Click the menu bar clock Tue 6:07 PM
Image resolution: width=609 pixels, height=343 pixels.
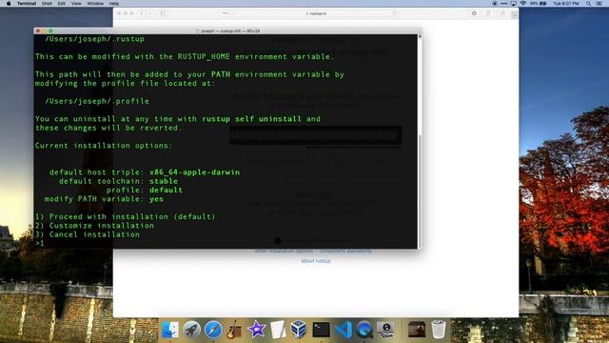click(566, 3)
